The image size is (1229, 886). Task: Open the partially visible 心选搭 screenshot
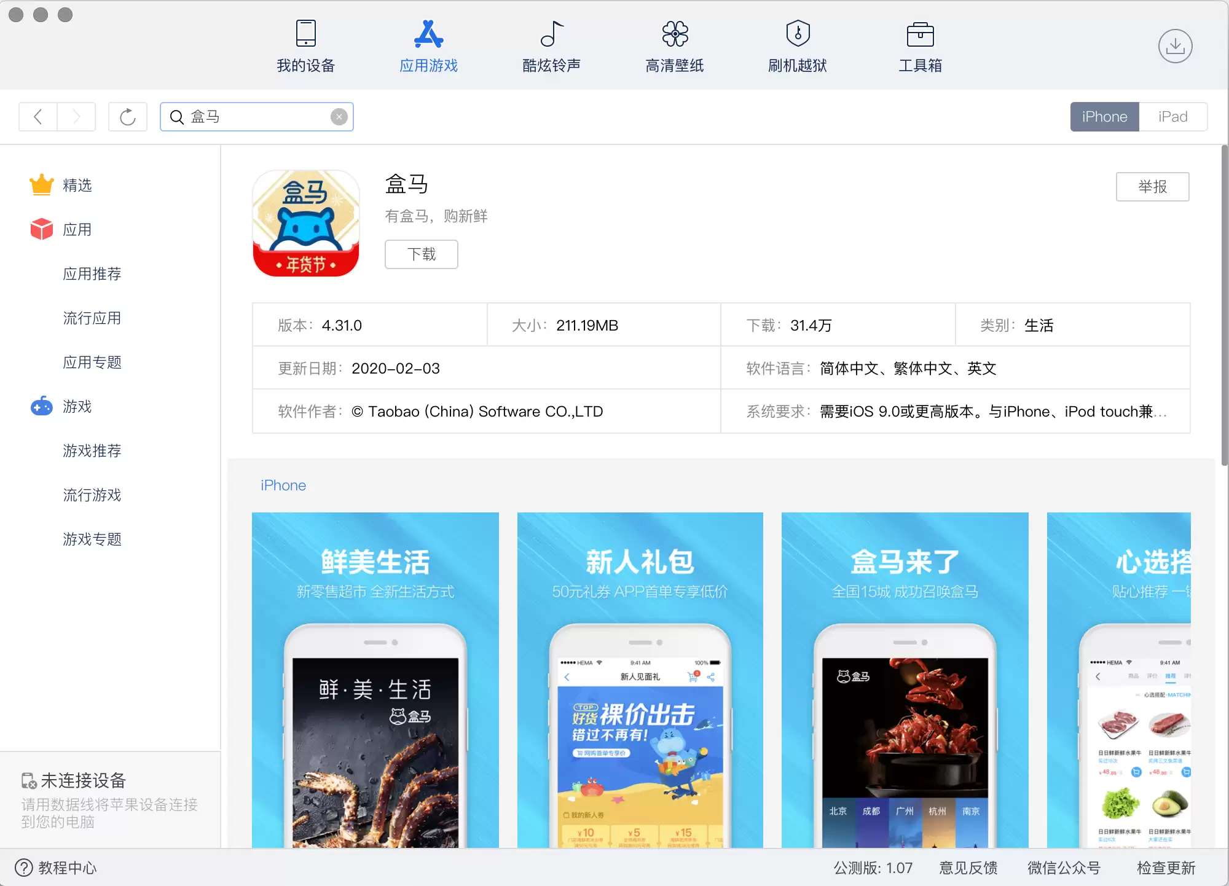(1119, 680)
